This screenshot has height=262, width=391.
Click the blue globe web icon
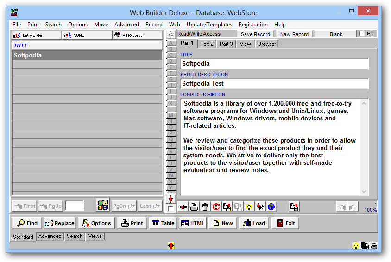coord(271,207)
